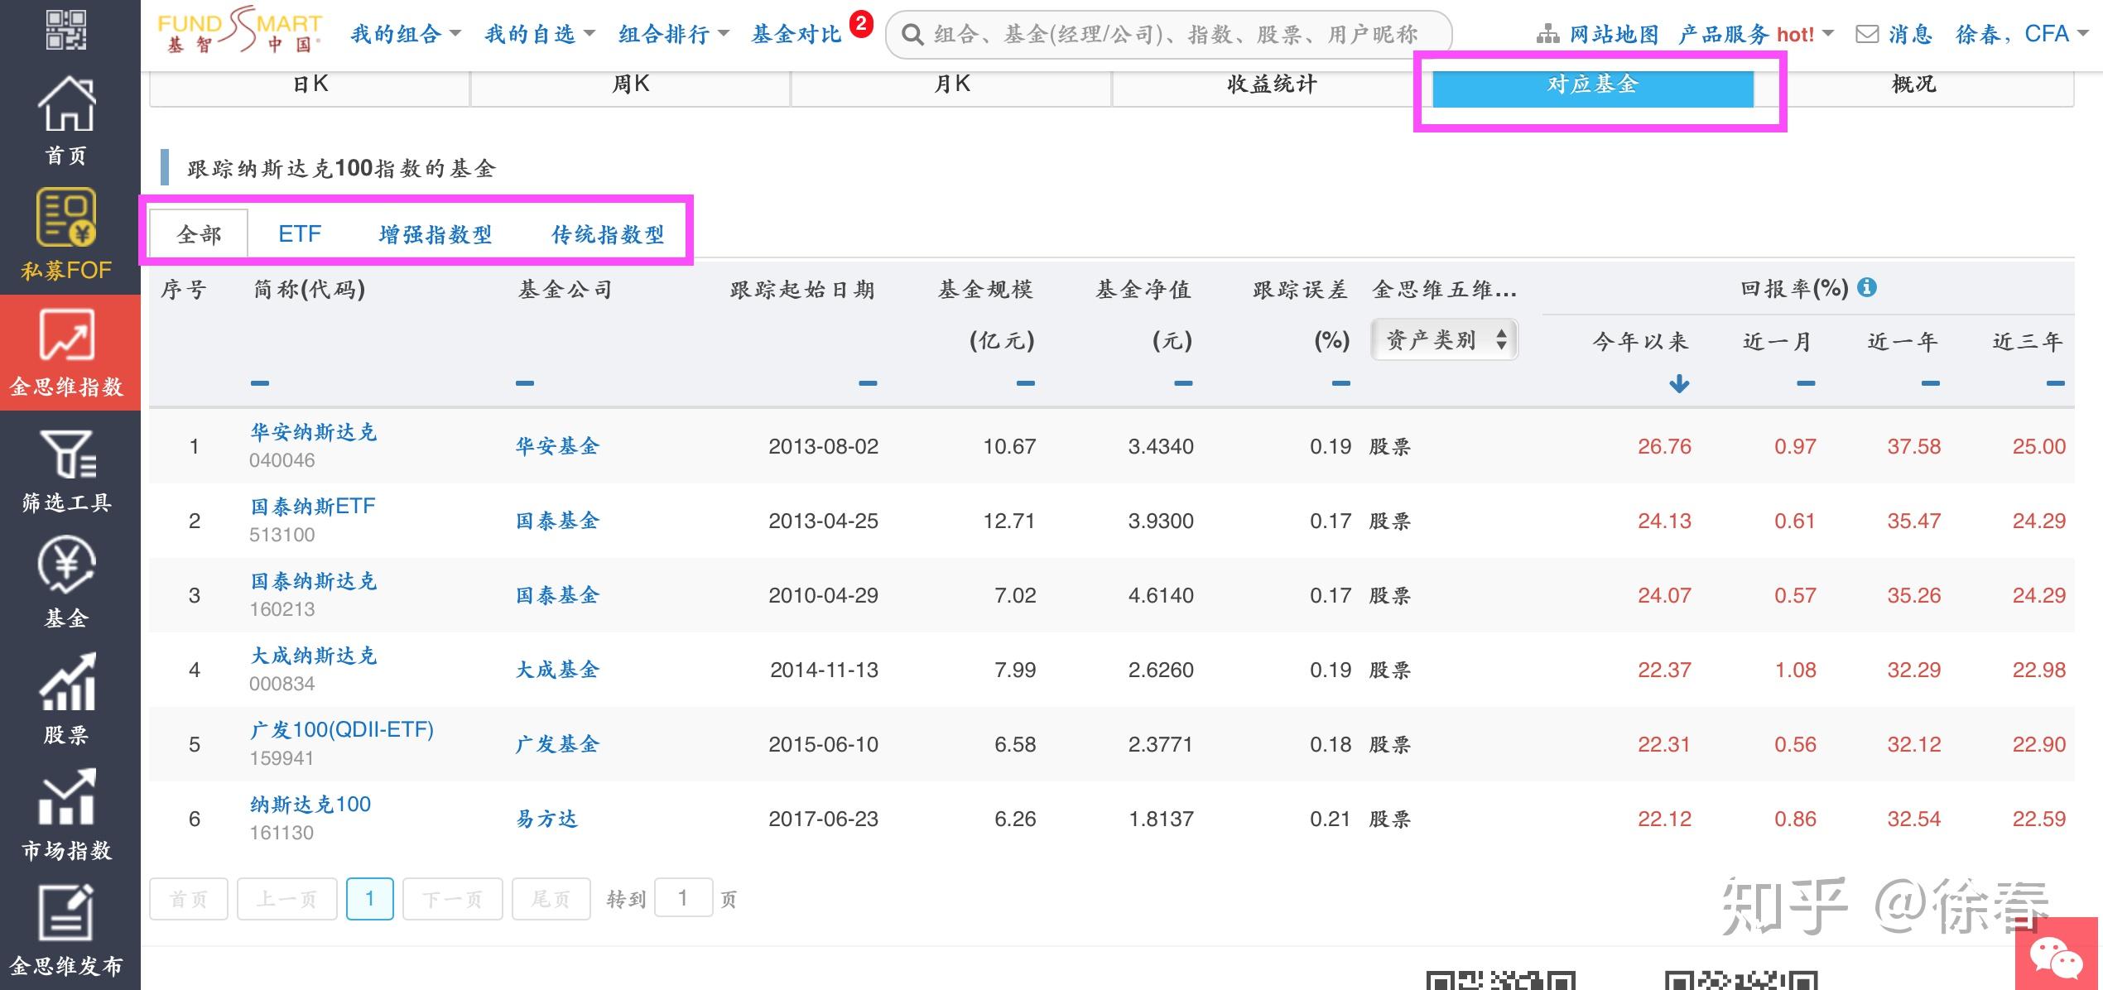Select the ETF filter tab
2103x990 pixels.
pyautogui.click(x=299, y=234)
